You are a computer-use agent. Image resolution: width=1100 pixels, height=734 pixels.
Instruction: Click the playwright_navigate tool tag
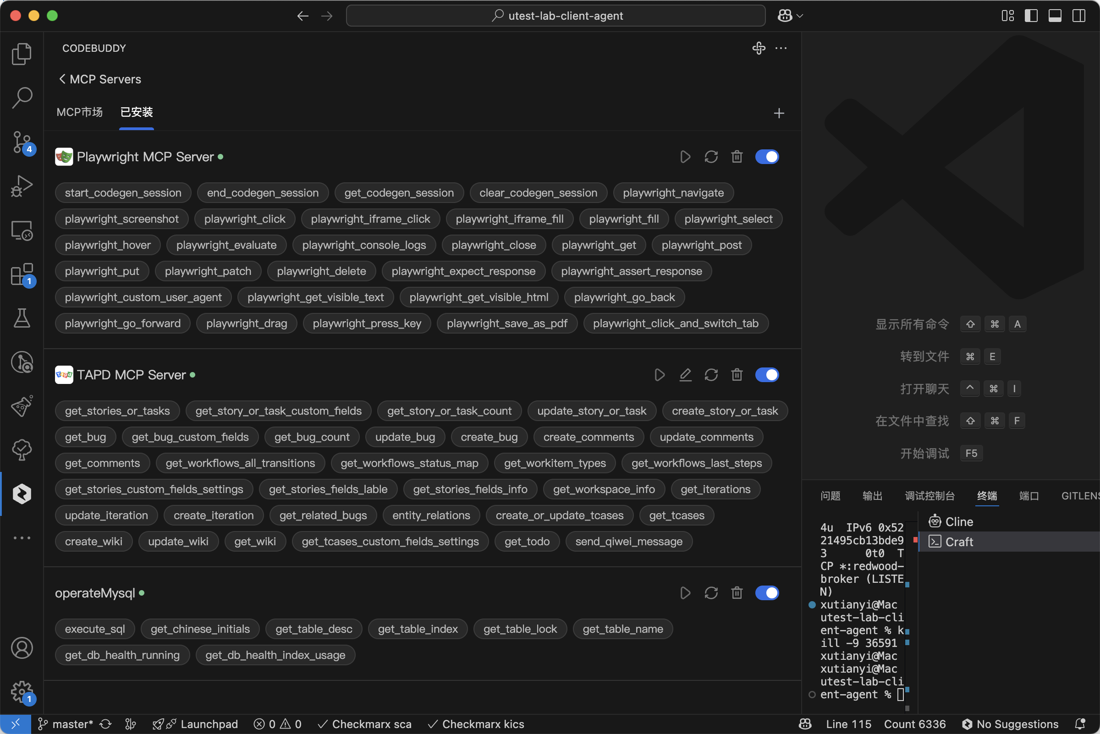pyautogui.click(x=673, y=193)
